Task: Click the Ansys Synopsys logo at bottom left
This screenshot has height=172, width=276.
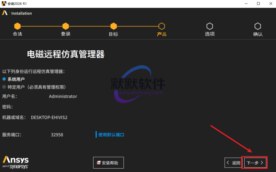Action: click(16, 162)
